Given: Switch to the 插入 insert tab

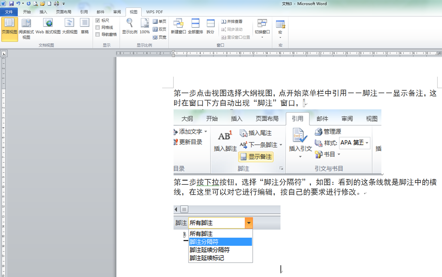Looking at the screenshot, I should coord(43,12).
